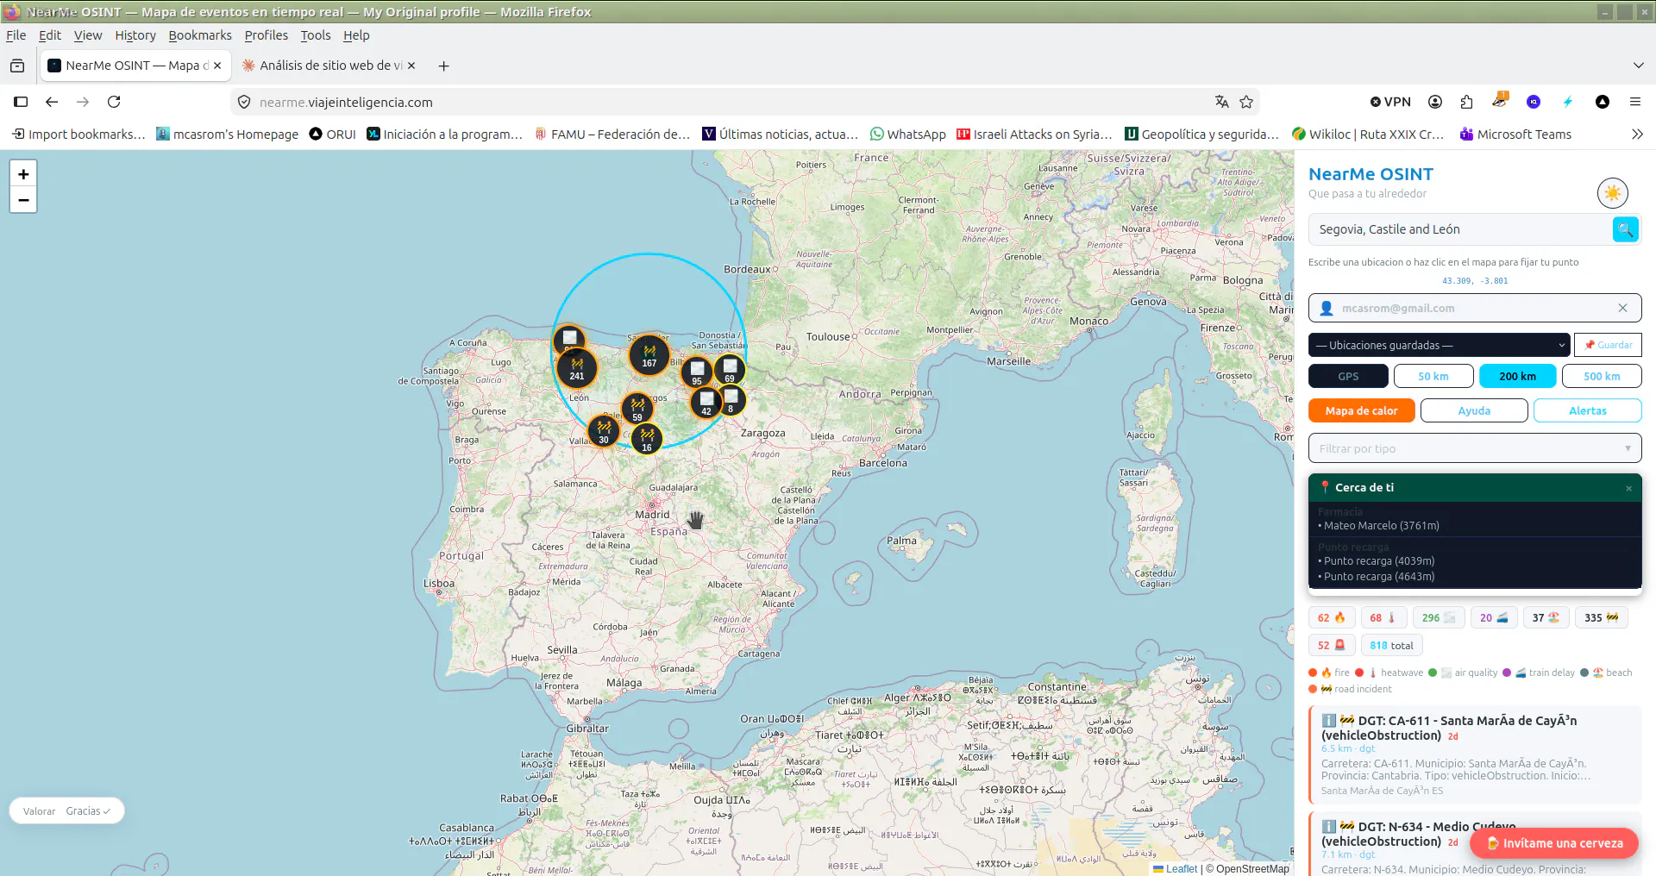Toggle the sun light/dark theme icon
The width and height of the screenshot is (1656, 876).
1612,193
